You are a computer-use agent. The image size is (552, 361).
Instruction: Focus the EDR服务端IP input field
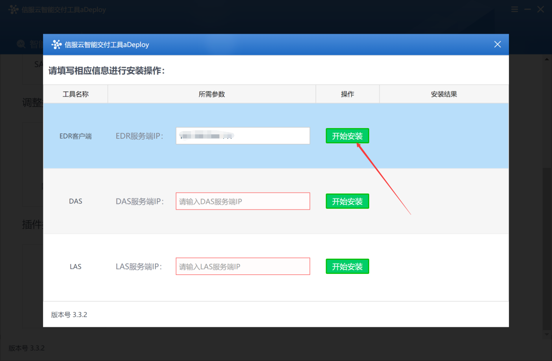click(x=242, y=136)
